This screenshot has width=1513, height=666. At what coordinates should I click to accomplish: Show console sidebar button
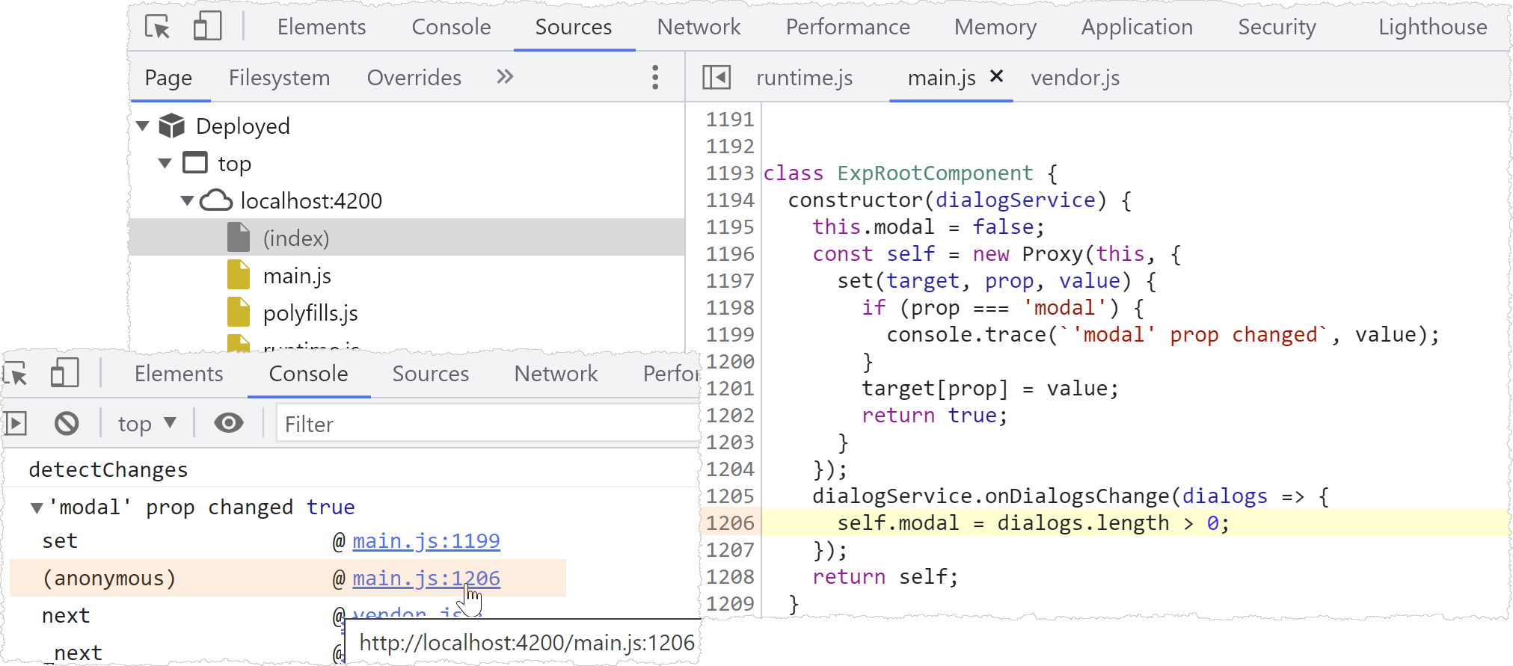(16, 424)
